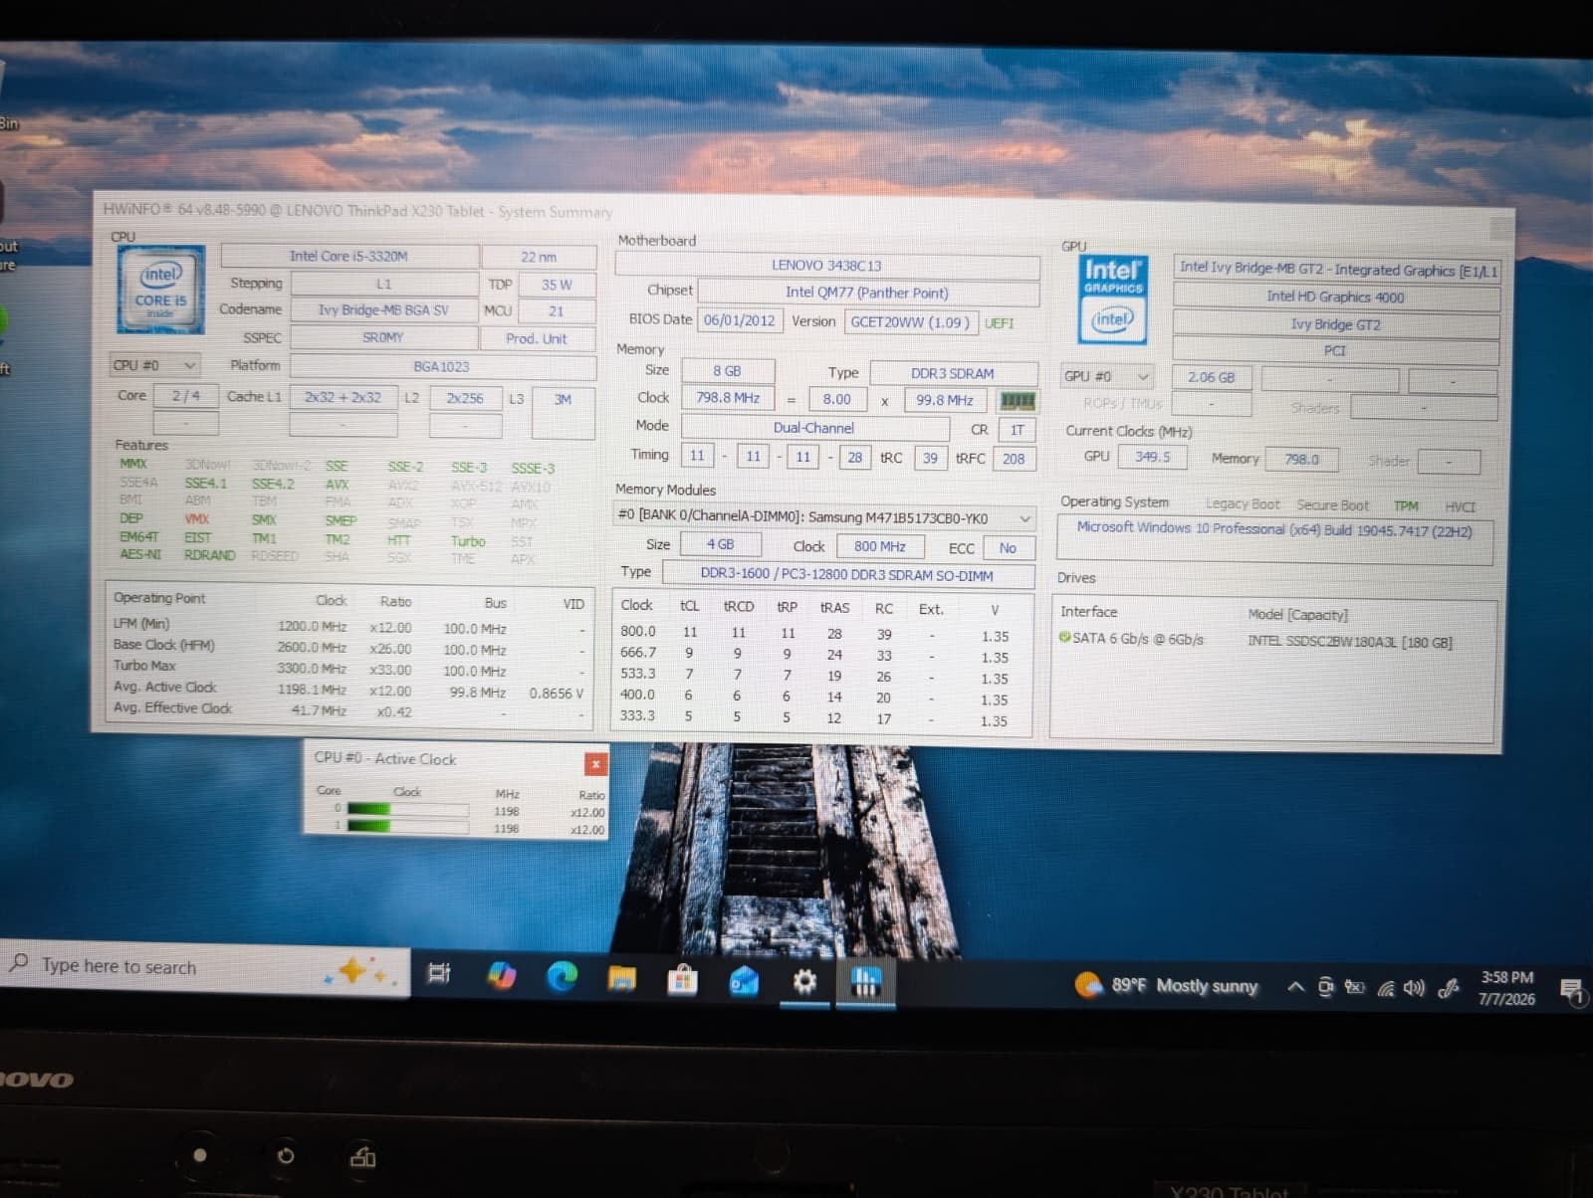
Task: Click the Intel Core i5-3320M name field
Action: (348, 256)
